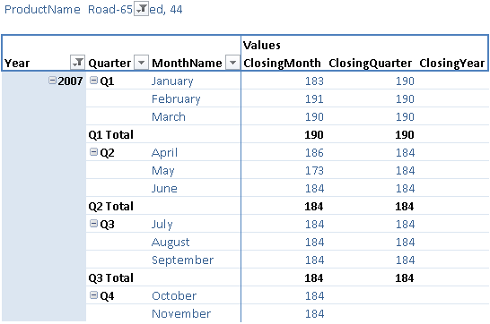This screenshot has height=324, width=490.
Task: Click the September month cell
Action: [182, 260]
